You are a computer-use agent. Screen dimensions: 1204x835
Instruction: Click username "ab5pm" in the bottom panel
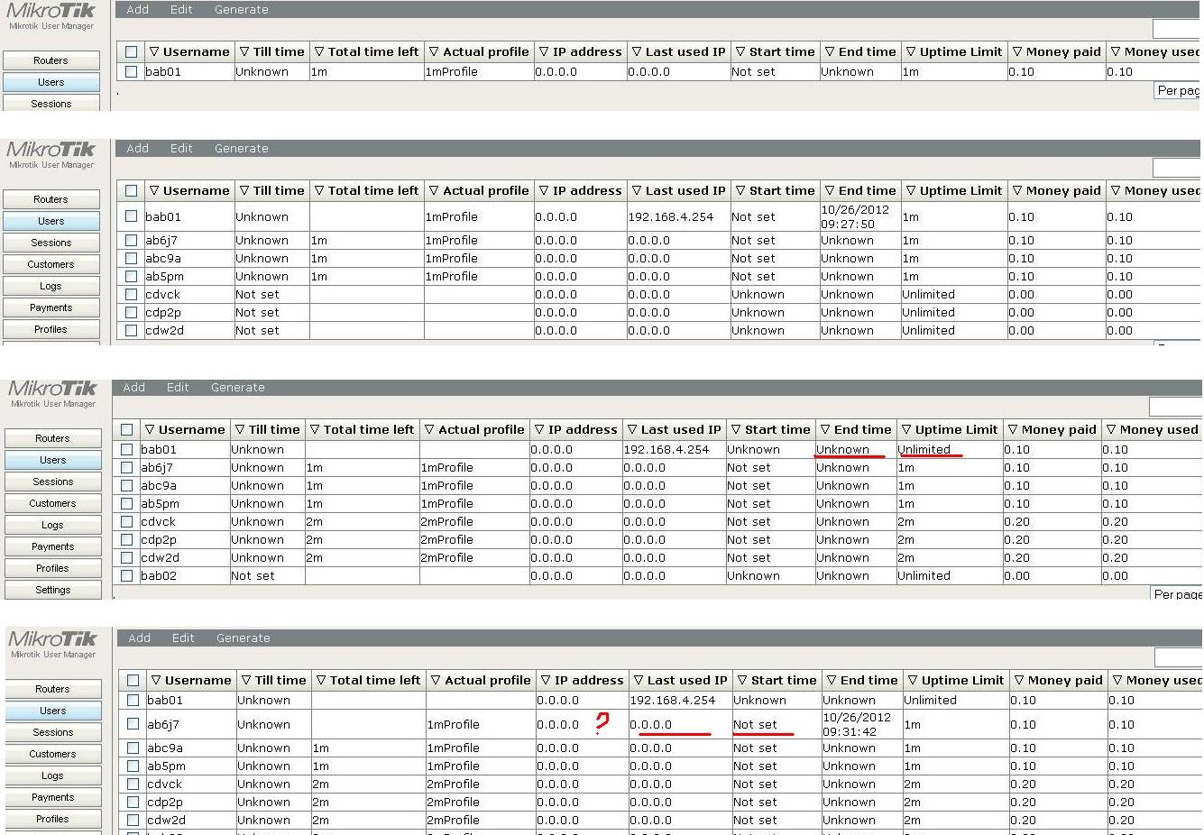[166, 766]
